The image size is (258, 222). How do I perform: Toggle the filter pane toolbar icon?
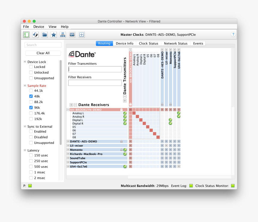[x=26, y=35]
